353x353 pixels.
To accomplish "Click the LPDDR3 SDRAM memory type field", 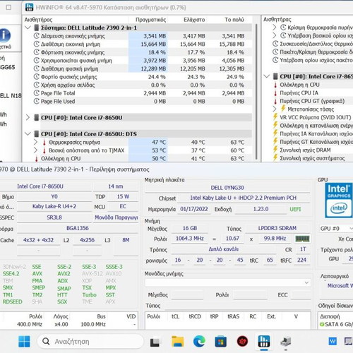I will (277, 228).
